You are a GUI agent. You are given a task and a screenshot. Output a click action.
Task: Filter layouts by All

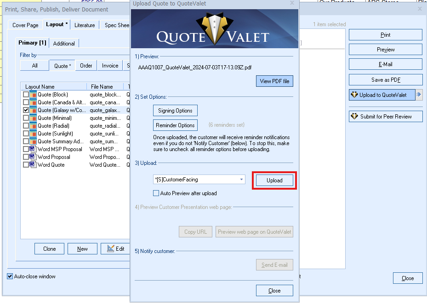(34, 66)
